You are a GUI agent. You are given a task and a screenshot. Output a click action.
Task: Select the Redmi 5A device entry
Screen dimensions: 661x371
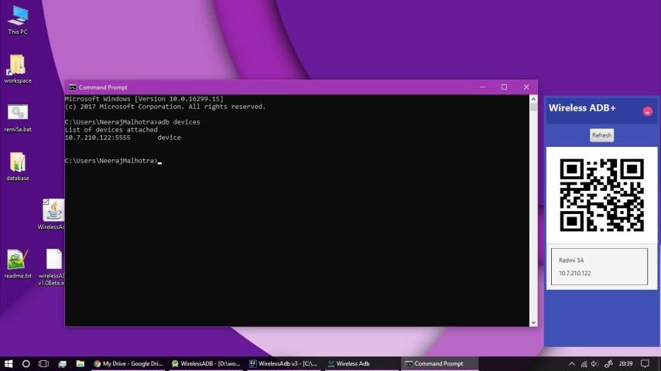click(599, 267)
